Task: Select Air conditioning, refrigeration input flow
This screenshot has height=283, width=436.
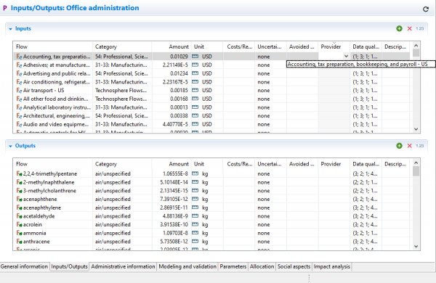Action: pos(57,82)
